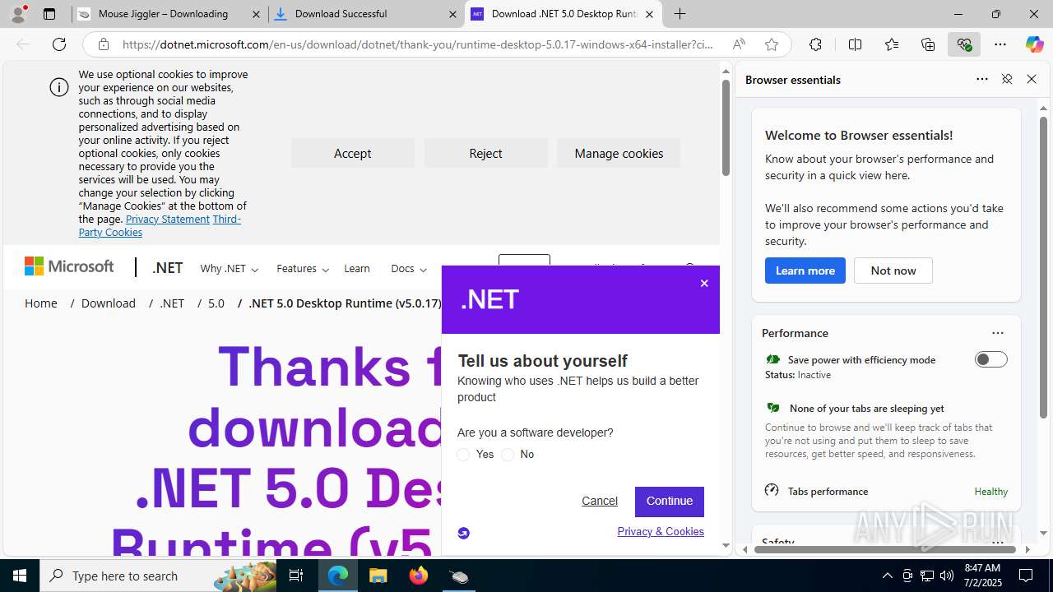Reject optional cookies

485,154
